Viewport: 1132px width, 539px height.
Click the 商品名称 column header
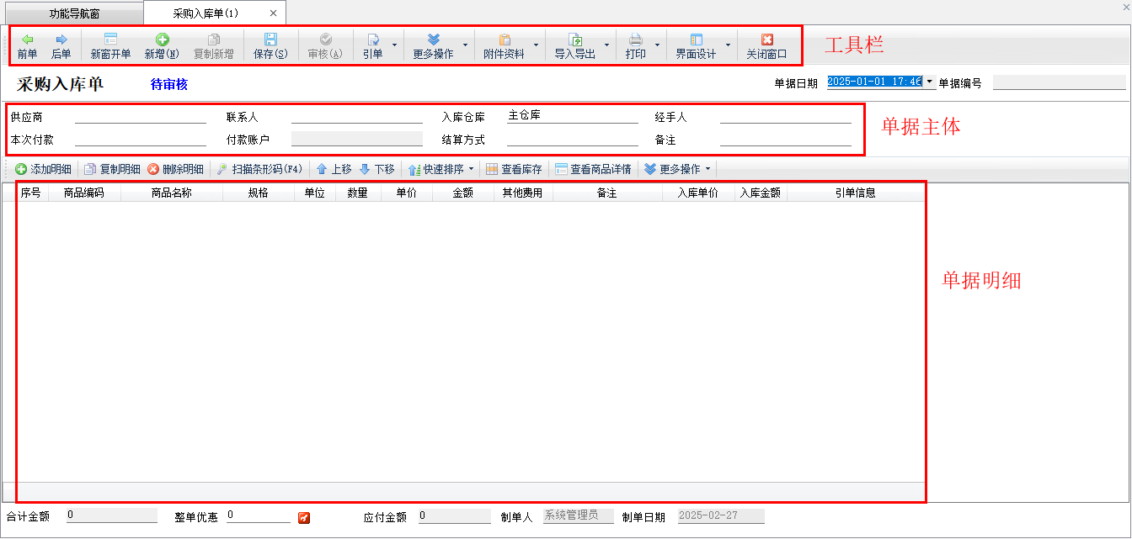pos(171,193)
